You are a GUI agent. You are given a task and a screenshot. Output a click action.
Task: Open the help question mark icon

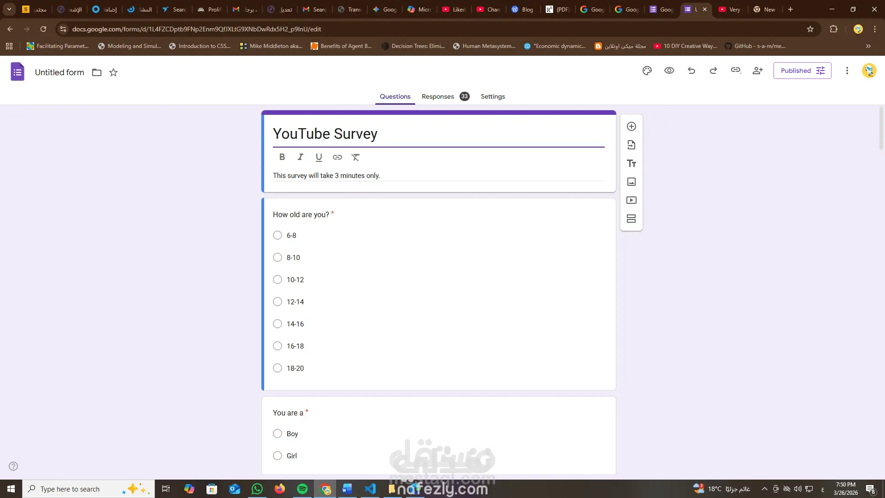point(14,466)
